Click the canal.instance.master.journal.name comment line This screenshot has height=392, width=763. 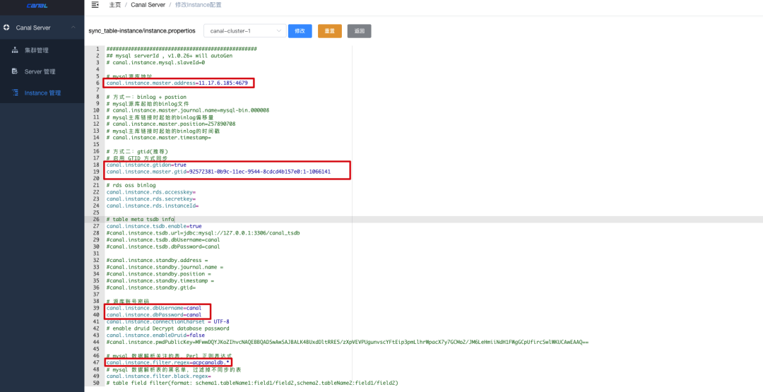click(x=188, y=110)
